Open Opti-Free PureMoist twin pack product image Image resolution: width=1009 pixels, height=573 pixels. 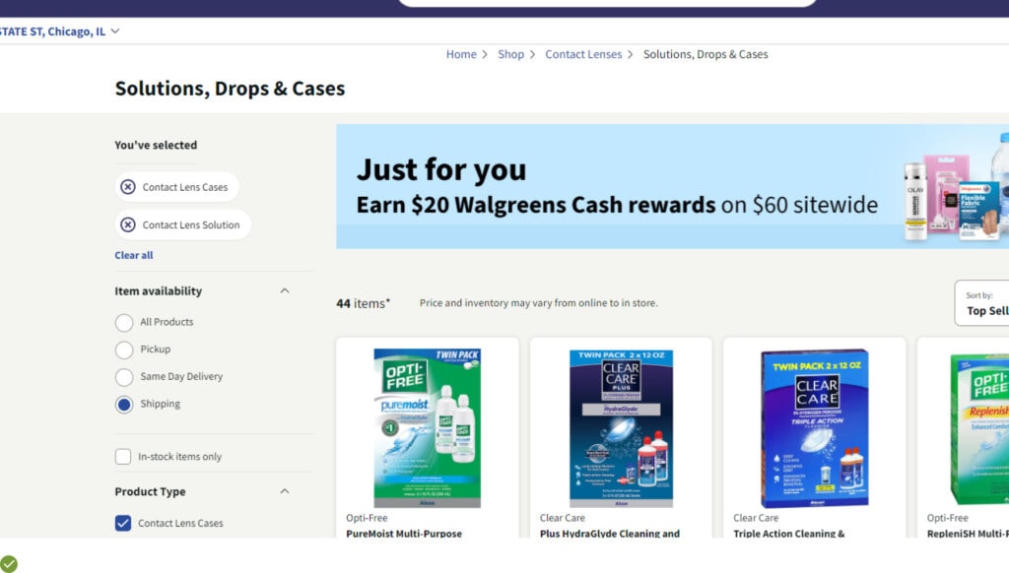[x=428, y=427]
